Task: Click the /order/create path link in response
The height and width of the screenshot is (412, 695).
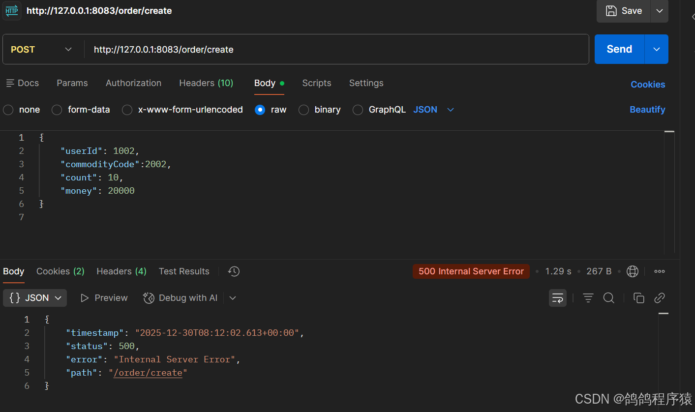Action: point(148,373)
